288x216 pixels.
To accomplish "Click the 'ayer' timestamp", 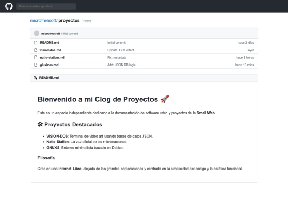I will coord(251,50).
